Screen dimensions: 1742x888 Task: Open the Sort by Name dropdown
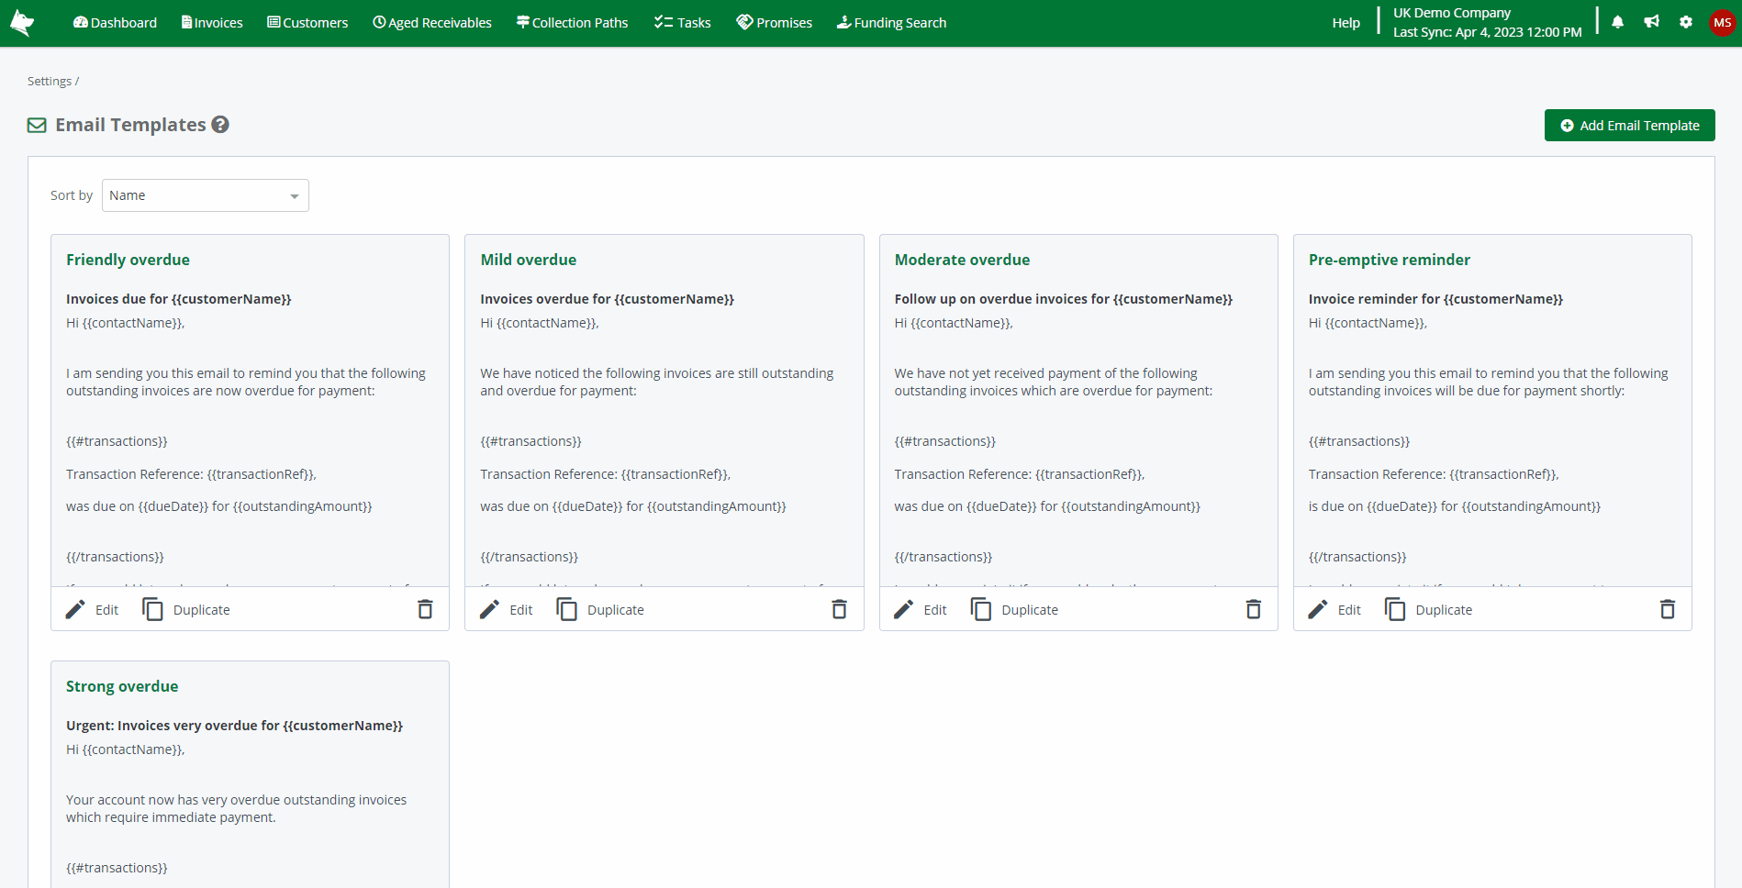[x=205, y=194]
